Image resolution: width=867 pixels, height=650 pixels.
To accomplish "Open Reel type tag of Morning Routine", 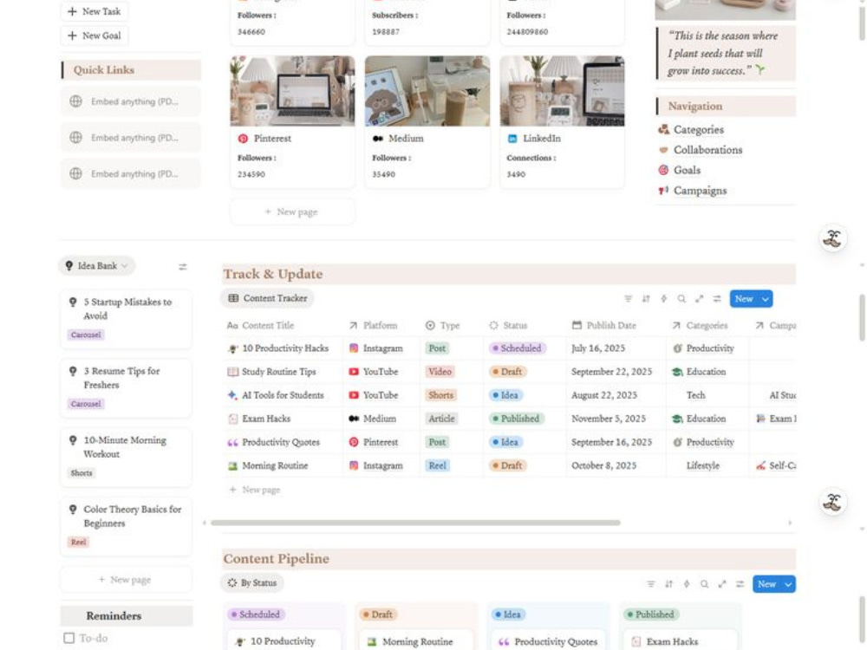I will (437, 466).
